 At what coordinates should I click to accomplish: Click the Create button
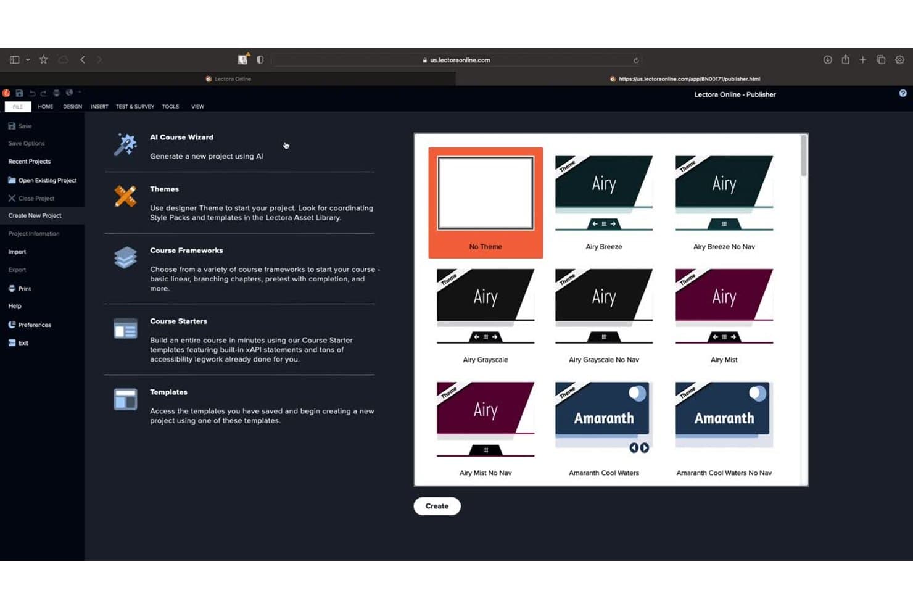coord(437,506)
